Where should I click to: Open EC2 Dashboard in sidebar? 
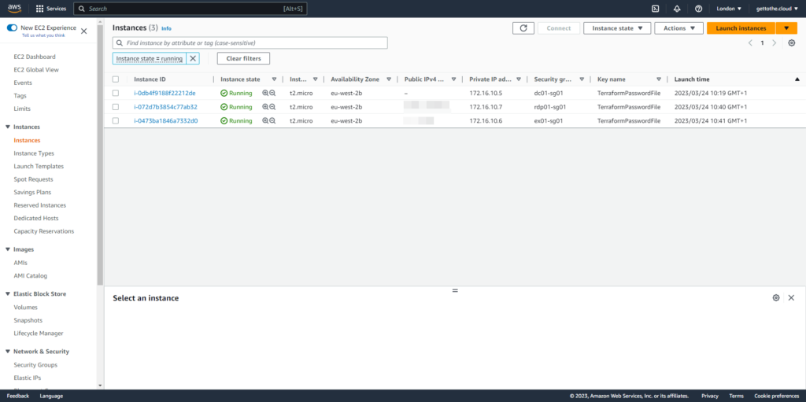pos(35,57)
